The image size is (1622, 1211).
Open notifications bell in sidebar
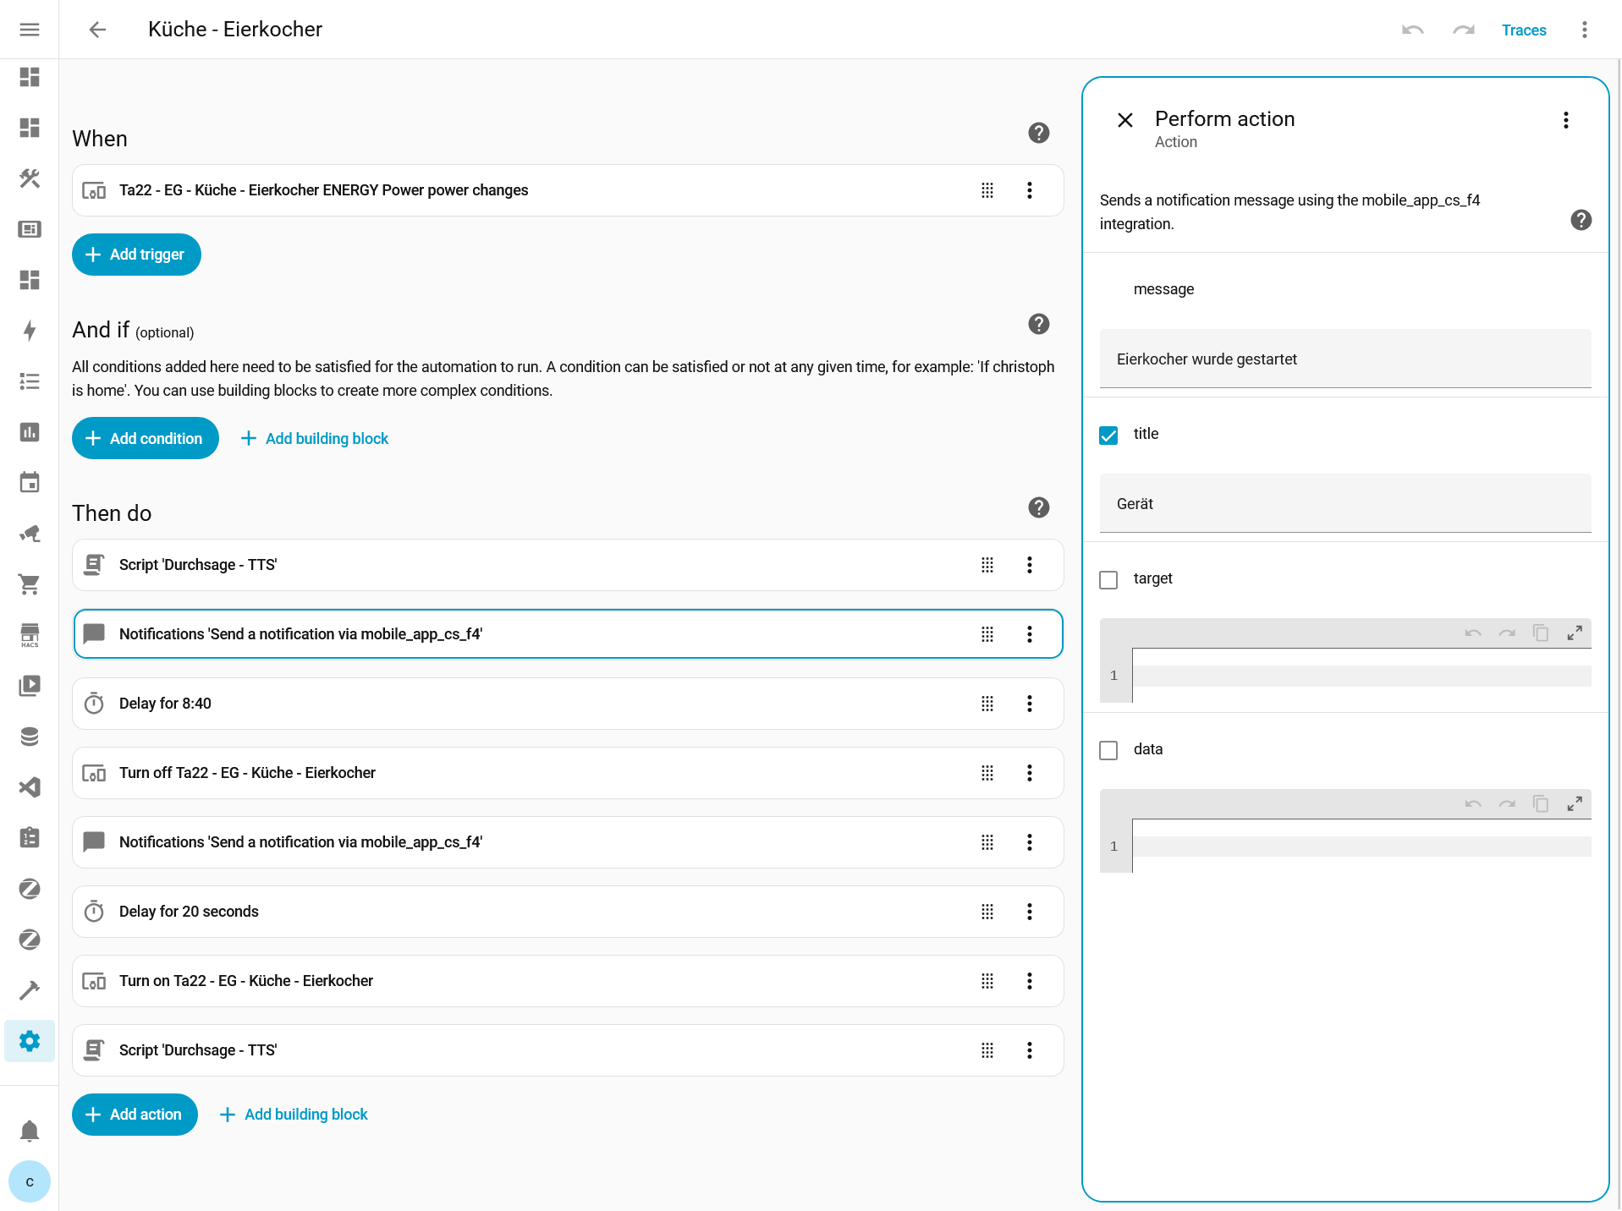tap(30, 1131)
